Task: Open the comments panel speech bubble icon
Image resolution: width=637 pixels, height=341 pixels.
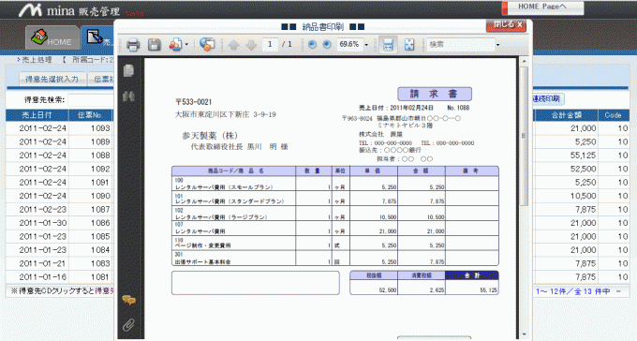Action: click(x=128, y=300)
